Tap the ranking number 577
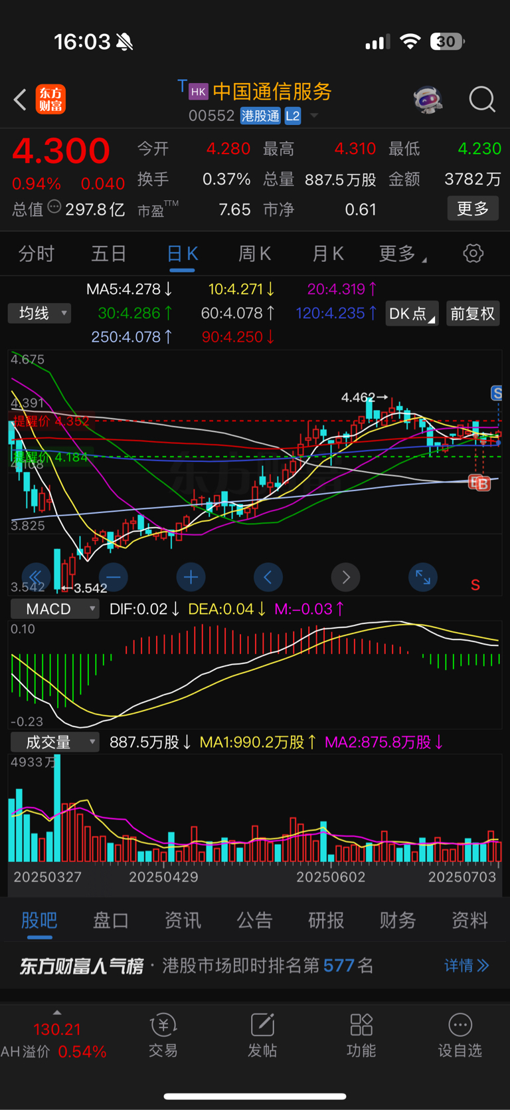Viewport: 510px width, 1110px height. [x=339, y=965]
